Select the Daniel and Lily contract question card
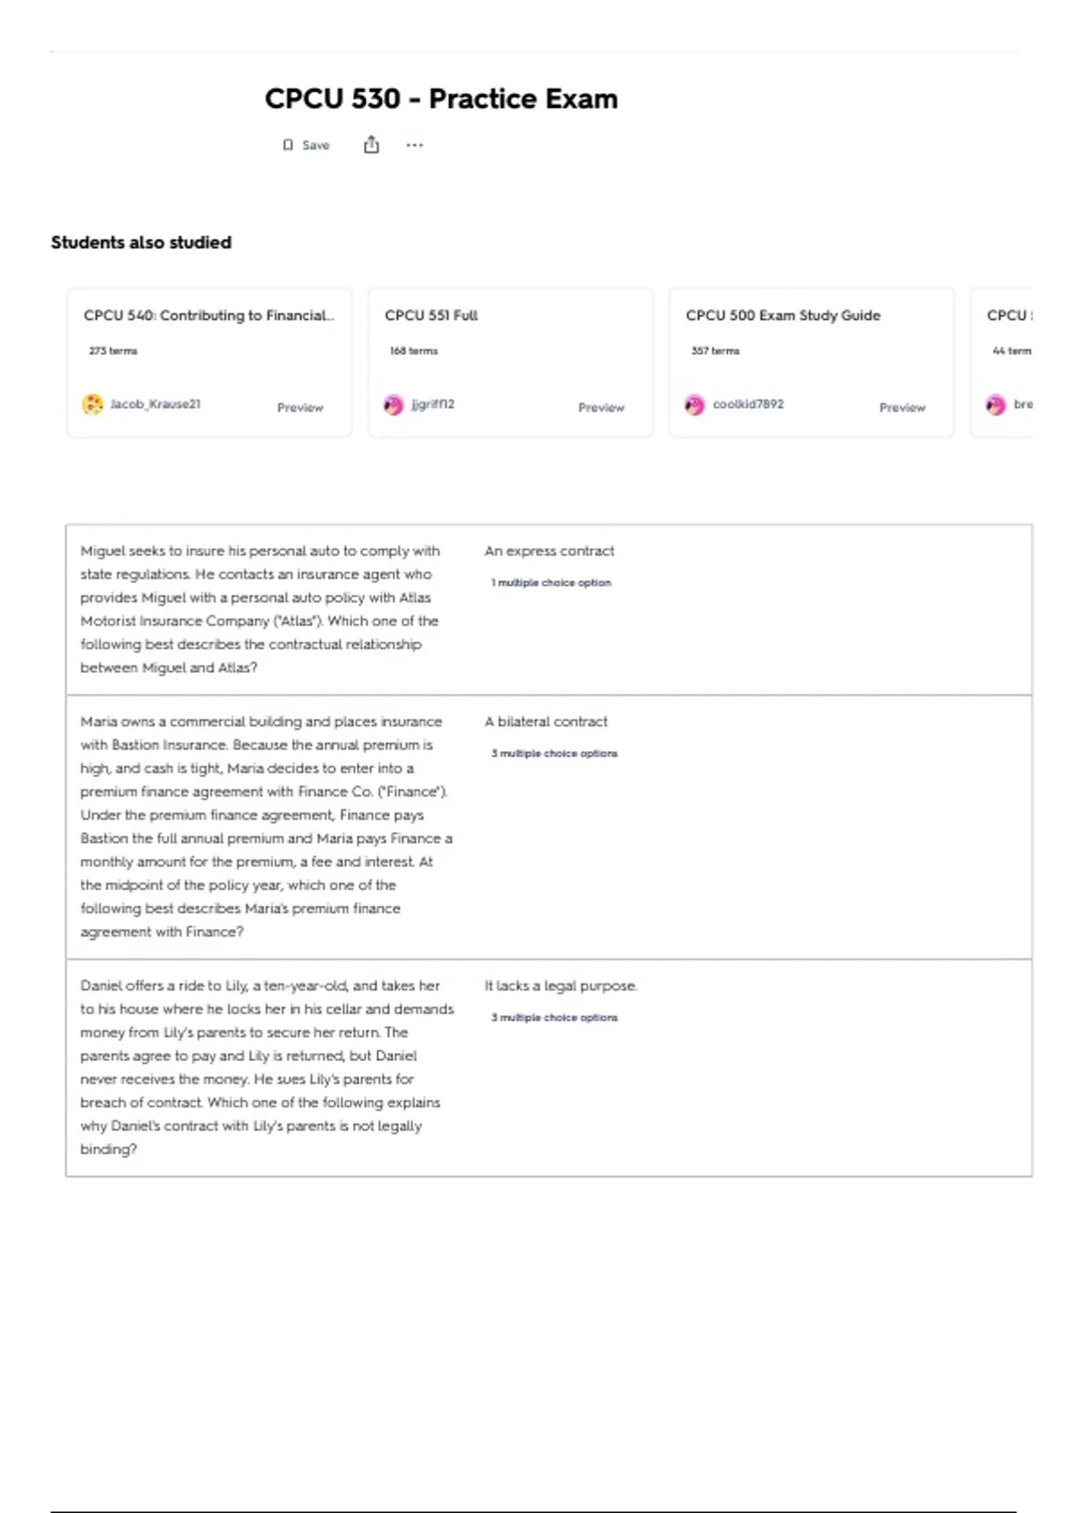This screenshot has height=1513, width=1068. click(548, 1068)
